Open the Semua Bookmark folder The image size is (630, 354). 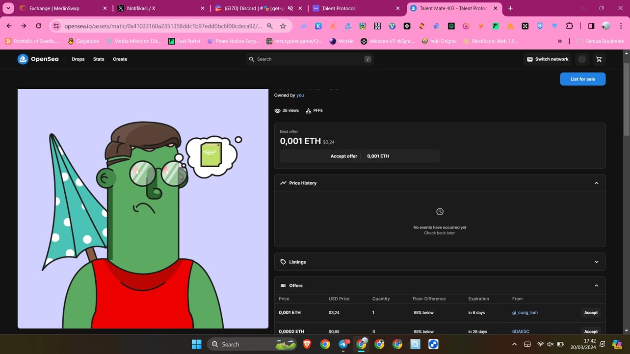(x=601, y=41)
